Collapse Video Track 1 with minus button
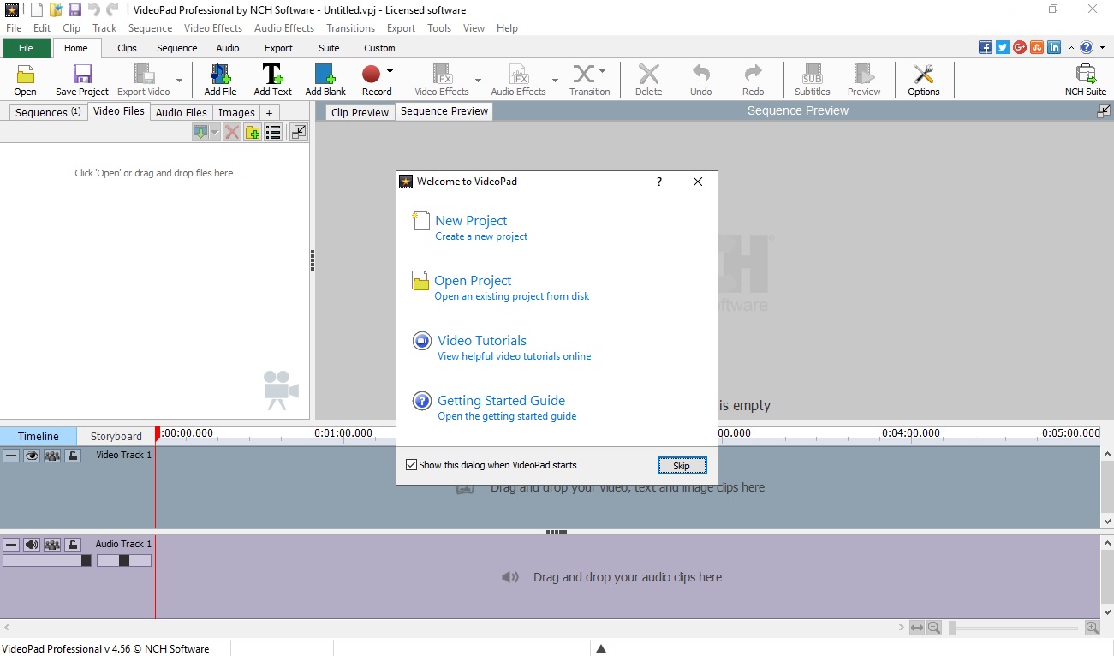The width and height of the screenshot is (1114, 656). [11, 456]
